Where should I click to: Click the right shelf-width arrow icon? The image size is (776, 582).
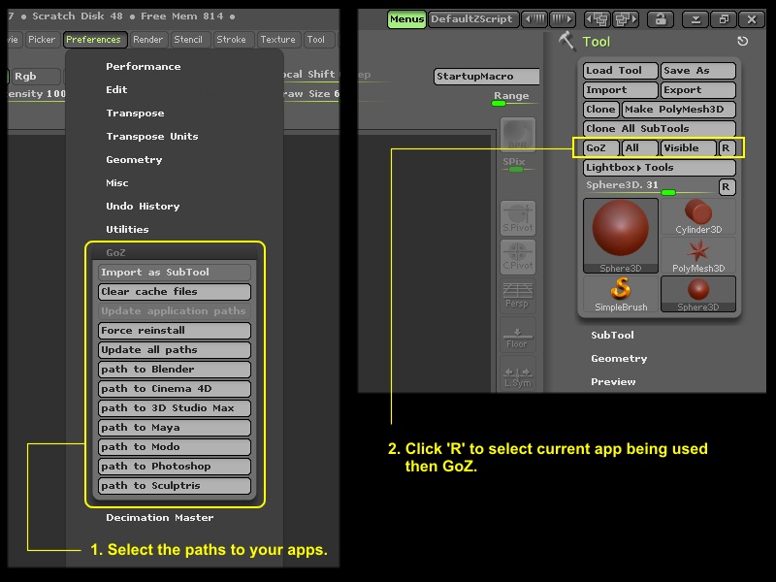click(x=563, y=19)
